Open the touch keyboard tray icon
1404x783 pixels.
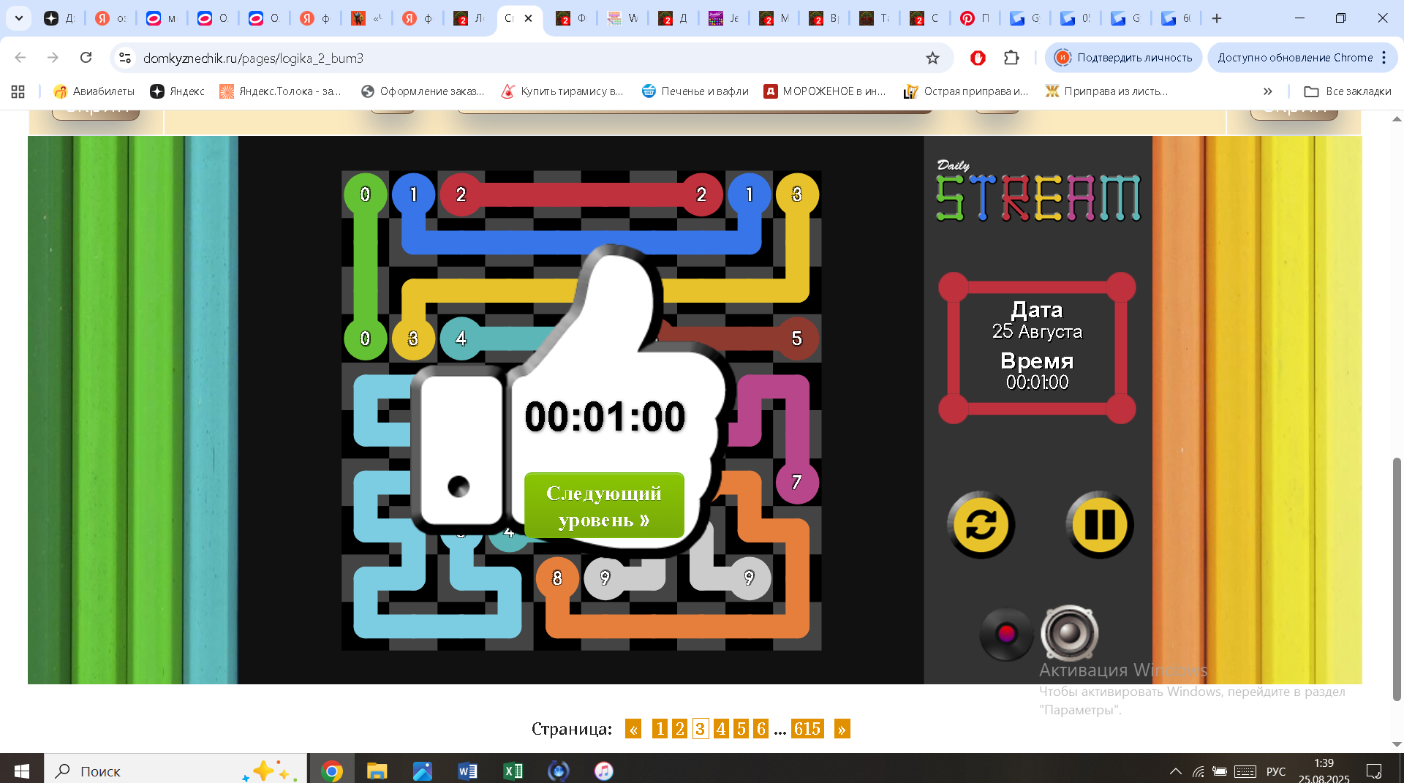pyautogui.click(x=1245, y=771)
